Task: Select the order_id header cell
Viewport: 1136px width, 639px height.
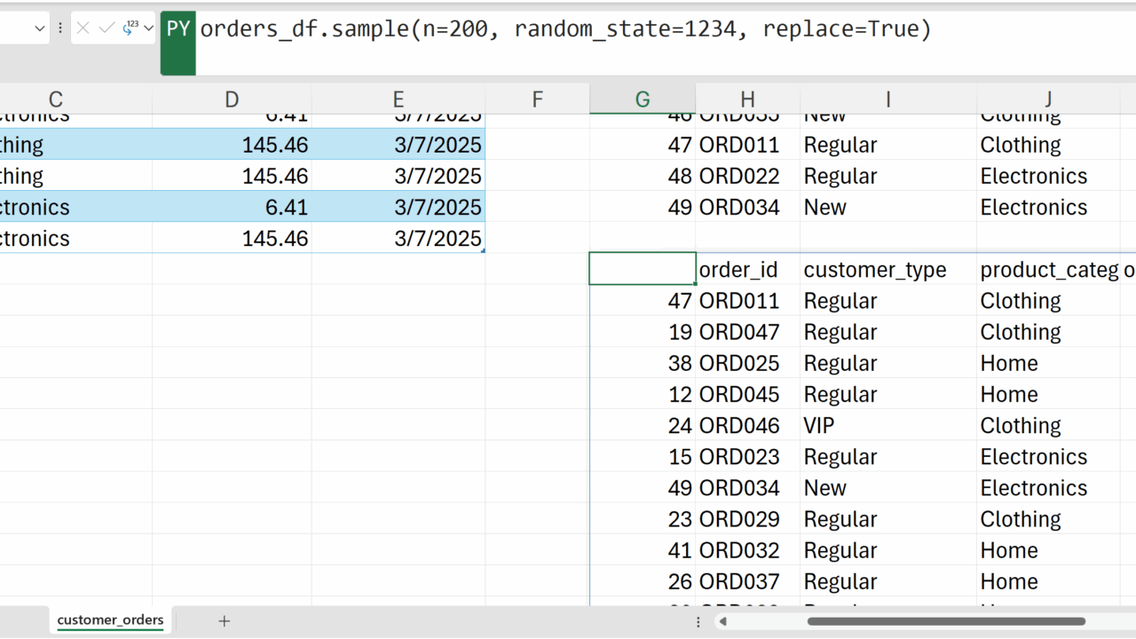Action: (x=747, y=270)
